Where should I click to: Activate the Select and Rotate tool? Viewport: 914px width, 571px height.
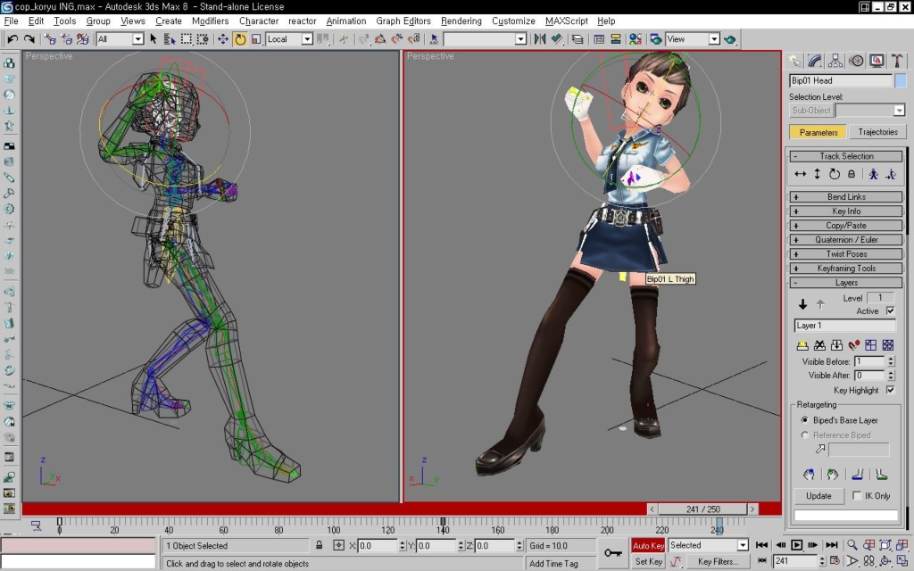pos(239,39)
